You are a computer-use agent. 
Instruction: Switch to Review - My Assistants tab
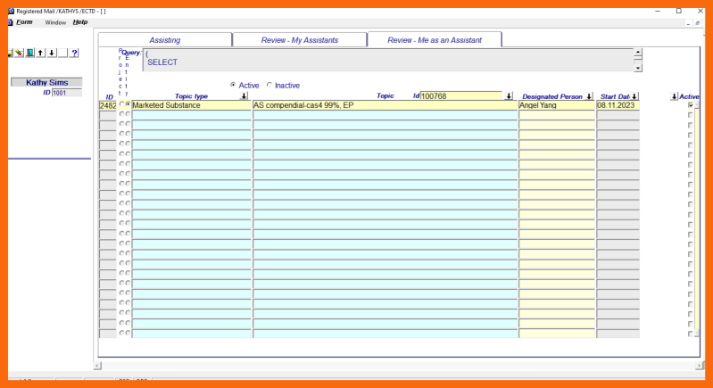[x=300, y=40]
